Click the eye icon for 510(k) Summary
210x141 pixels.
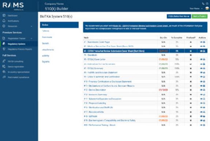(201, 68)
